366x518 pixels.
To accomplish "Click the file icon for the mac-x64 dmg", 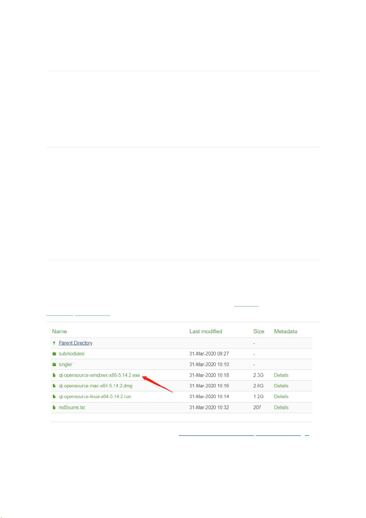I will coord(54,386).
